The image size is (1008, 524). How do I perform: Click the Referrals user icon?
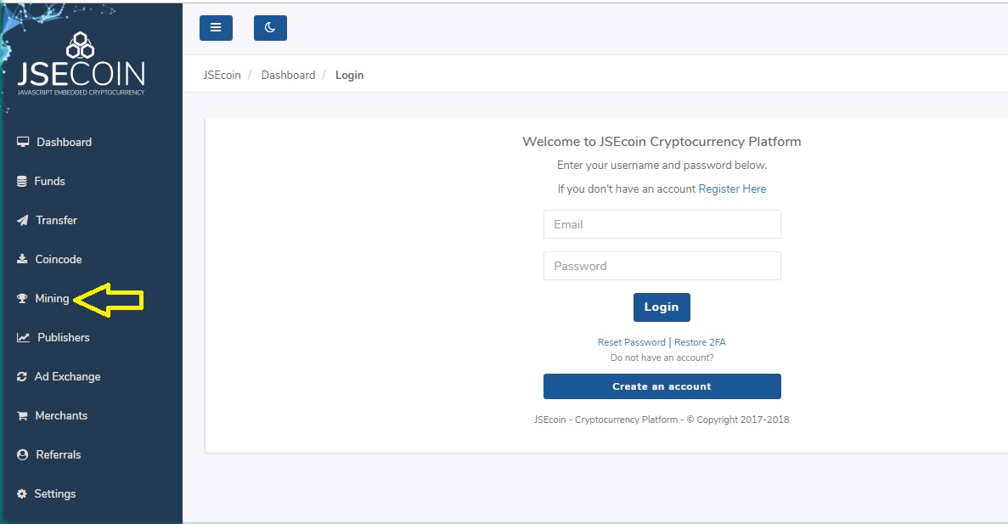[22, 454]
